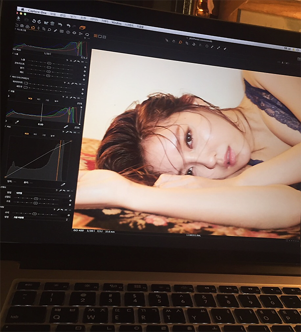Viewport: 301px width, 332px height.
Task: Switch the Curve panel to RGB channel
Action: point(26,133)
